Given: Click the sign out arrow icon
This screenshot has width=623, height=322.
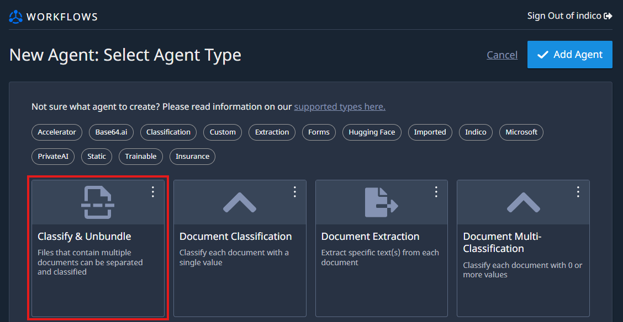Looking at the screenshot, I should pos(608,16).
